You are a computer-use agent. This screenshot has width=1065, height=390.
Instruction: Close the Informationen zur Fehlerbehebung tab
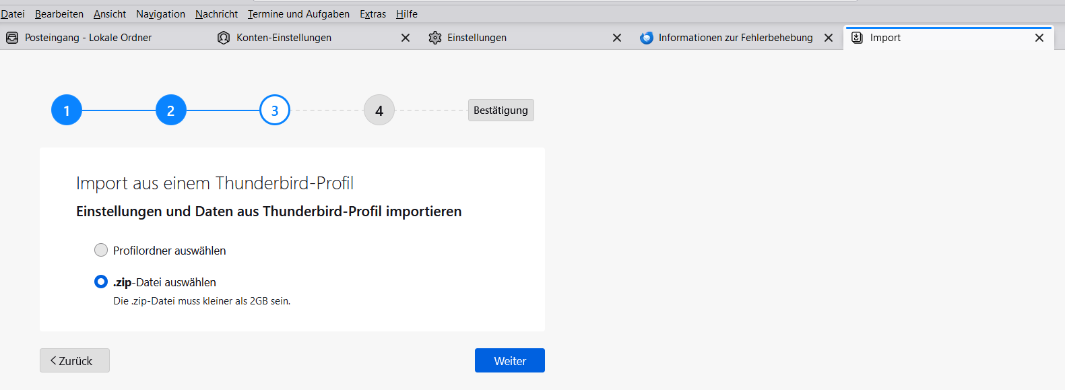[829, 38]
